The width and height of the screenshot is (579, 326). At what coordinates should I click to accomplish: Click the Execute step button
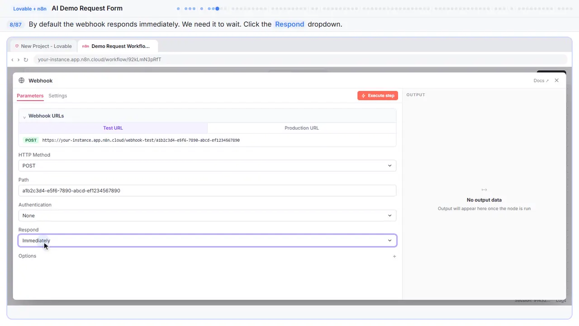click(378, 96)
